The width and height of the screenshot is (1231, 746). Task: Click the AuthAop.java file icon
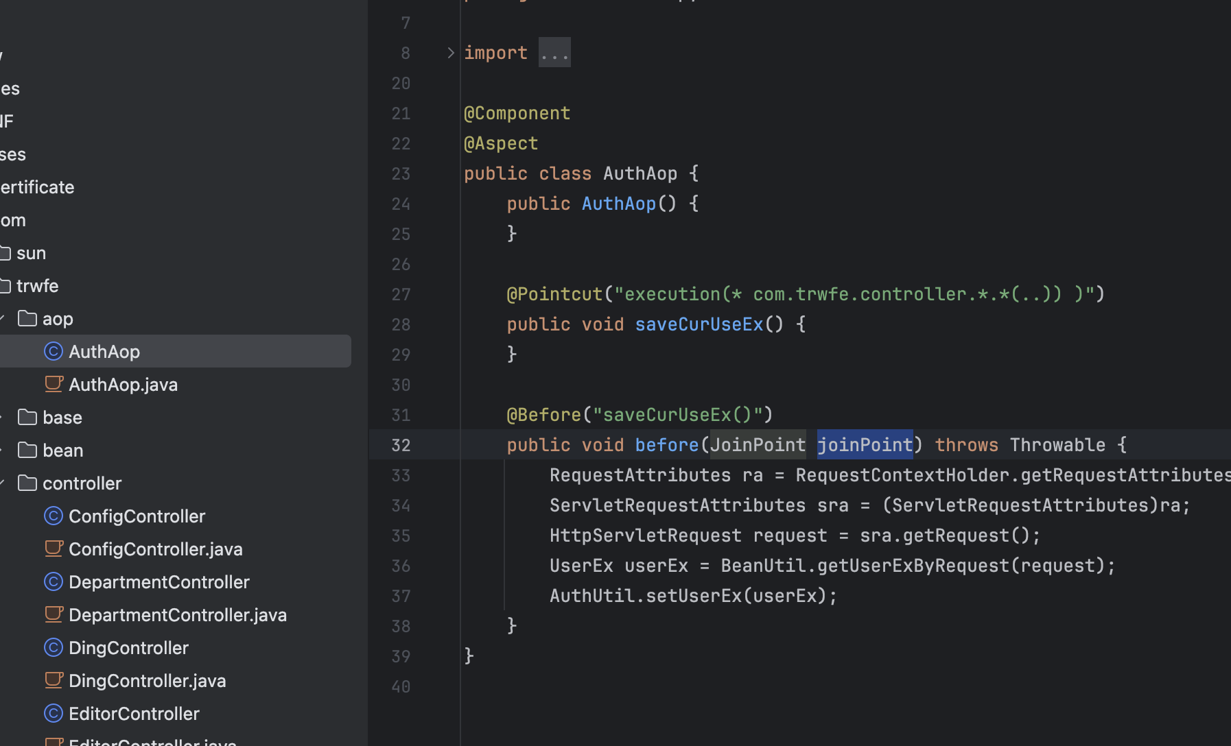point(54,384)
